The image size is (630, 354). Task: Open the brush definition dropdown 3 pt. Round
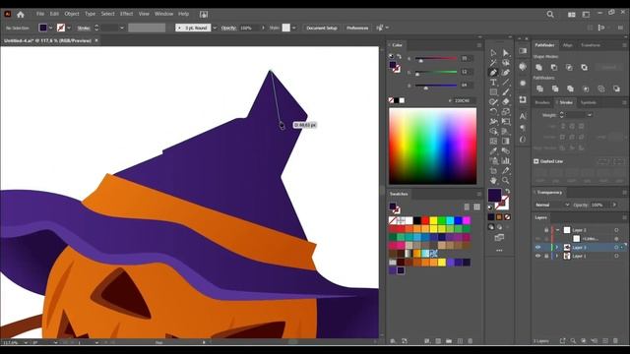click(215, 28)
